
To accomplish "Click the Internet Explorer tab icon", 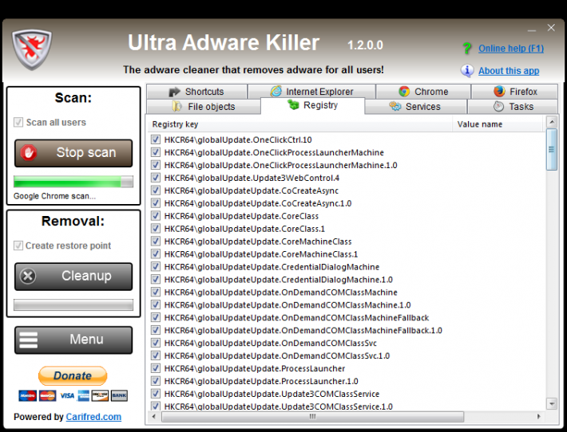I will [276, 92].
